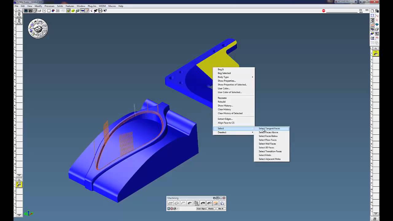393x221 pixels.
Task: Click the first taskbar view mode button
Action: point(26,11)
